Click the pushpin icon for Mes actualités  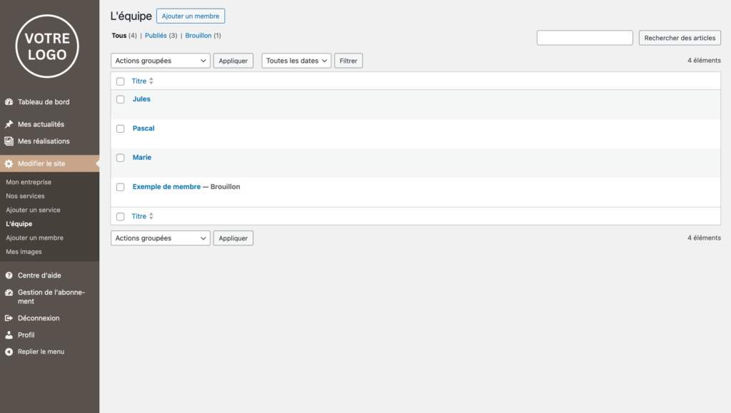(9, 124)
